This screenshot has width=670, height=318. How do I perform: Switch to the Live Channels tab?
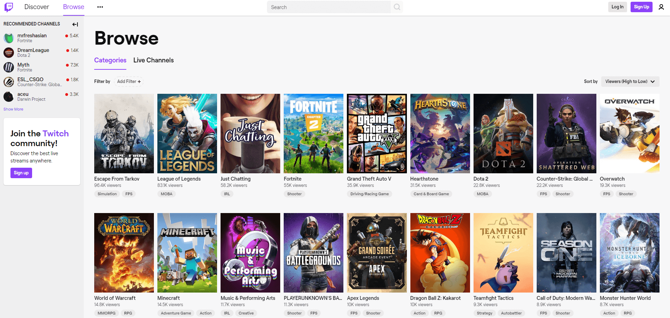pyautogui.click(x=153, y=60)
